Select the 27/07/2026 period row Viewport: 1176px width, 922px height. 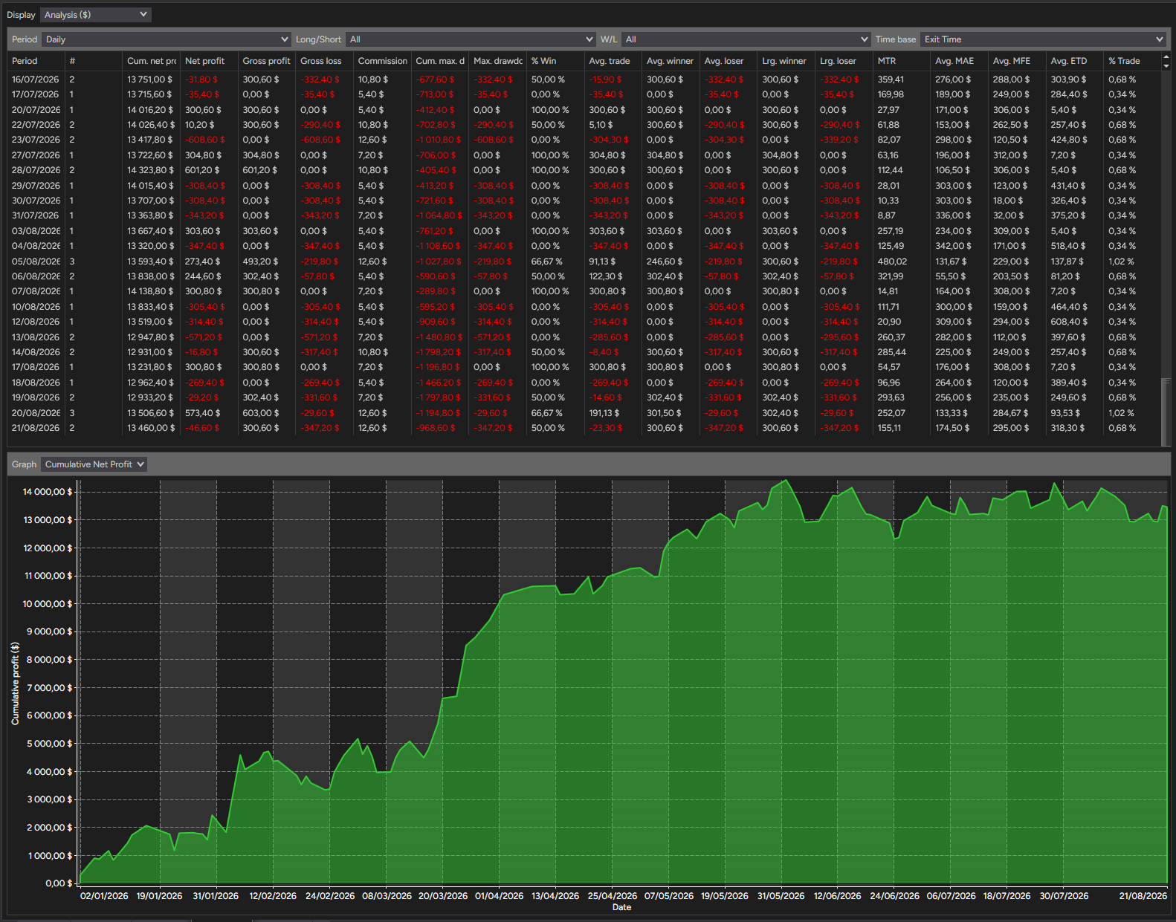(x=584, y=155)
